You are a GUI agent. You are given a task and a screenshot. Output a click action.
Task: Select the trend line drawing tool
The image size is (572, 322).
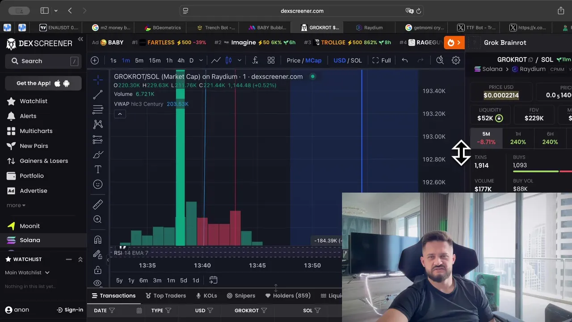(98, 94)
